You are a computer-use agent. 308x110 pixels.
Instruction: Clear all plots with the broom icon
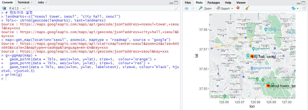tap(247, 8)
